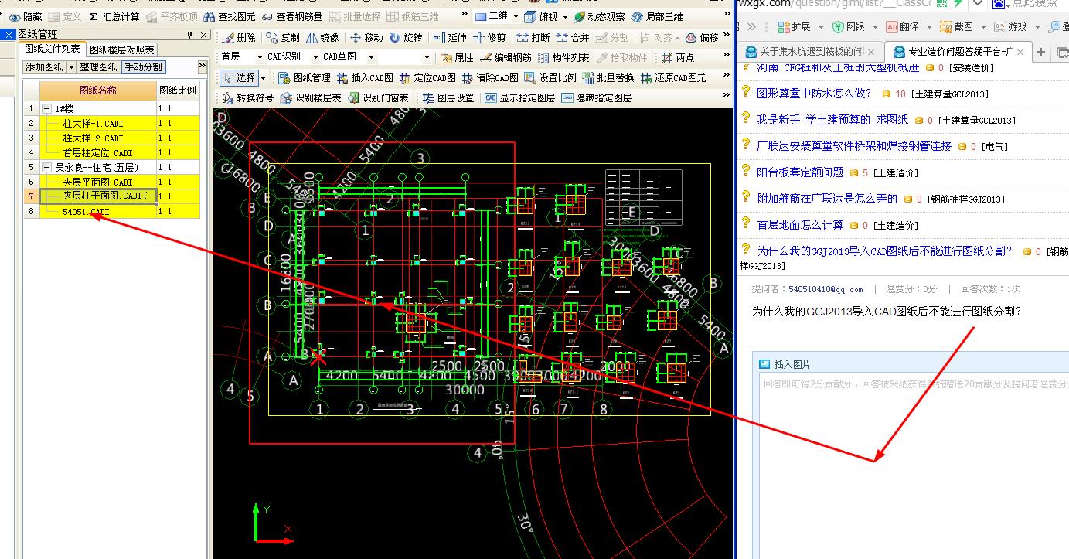Click the 还原CAD图元 tool
This screenshot has height=559, width=1069.
pyautogui.click(x=673, y=77)
